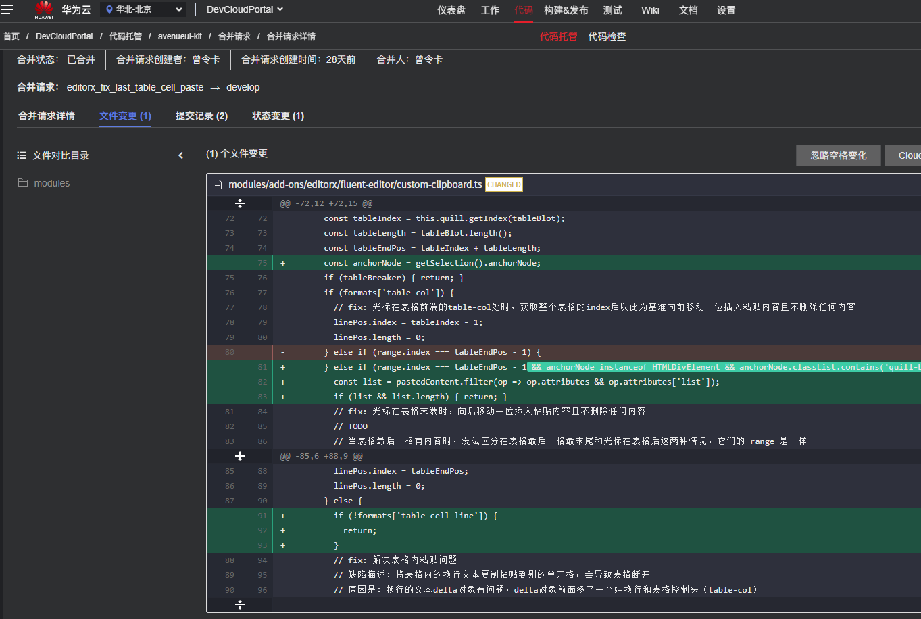This screenshot has width=921, height=619.
Task: Click source branch editorx_fix_last_table_cell_paste
Action: (135, 87)
